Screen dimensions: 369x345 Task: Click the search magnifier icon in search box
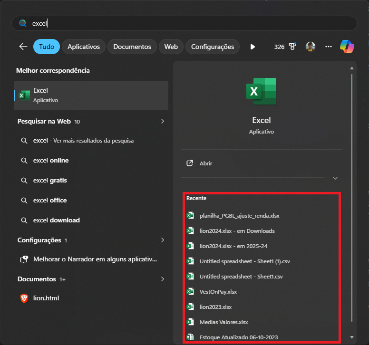pos(23,23)
